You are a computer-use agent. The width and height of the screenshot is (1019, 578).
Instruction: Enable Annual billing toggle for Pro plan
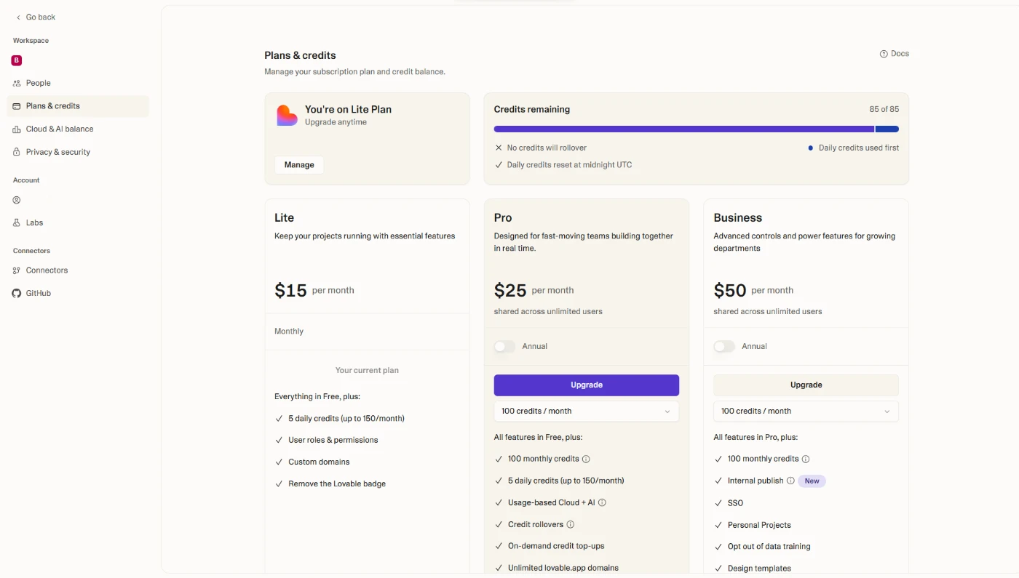coord(504,346)
